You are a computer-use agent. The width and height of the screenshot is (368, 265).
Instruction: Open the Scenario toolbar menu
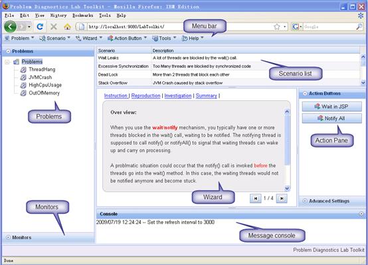[x=55, y=39]
